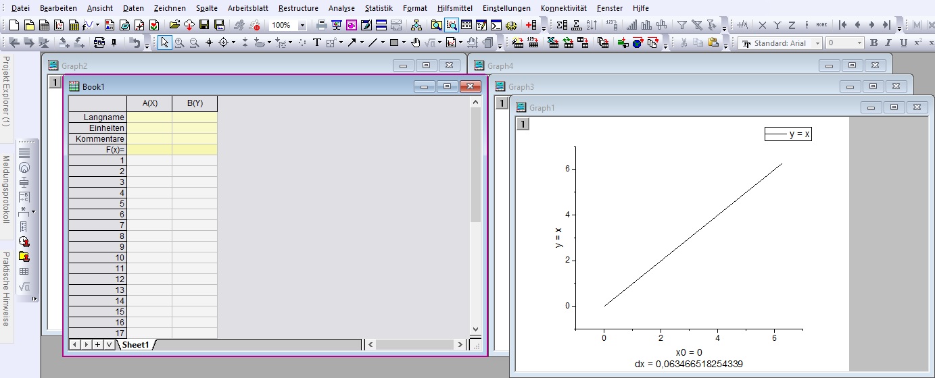
Task: Toggle Bold text formatting
Action: [x=873, y=43]
